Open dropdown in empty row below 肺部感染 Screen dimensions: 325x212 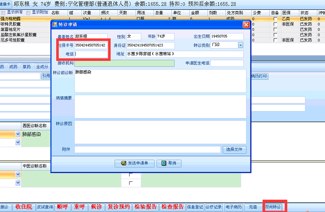click(18, 142)
